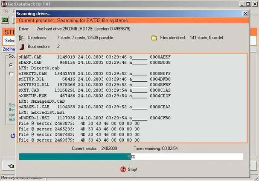Click the Stop! button
This screenshot has width=259, height=181.
129,169
